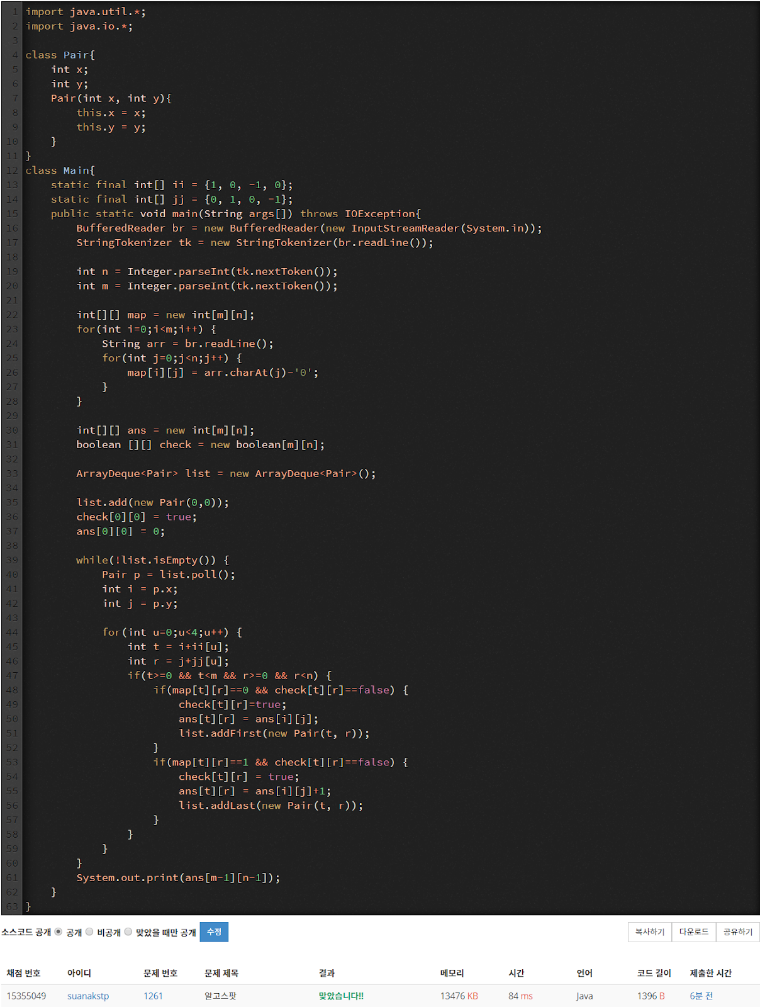
Task: Click the bounds check if(t>=0 && t<m line
Action: tap(230, 676)
